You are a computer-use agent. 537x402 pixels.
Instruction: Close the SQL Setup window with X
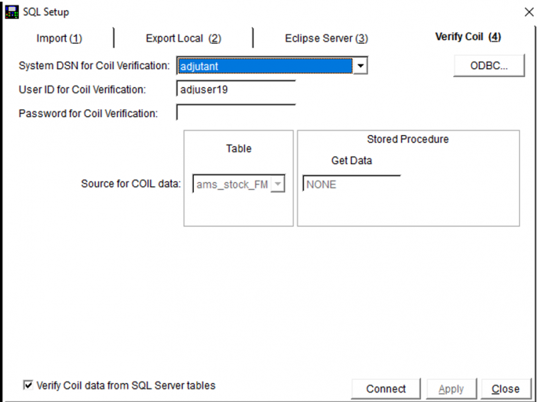528,12
